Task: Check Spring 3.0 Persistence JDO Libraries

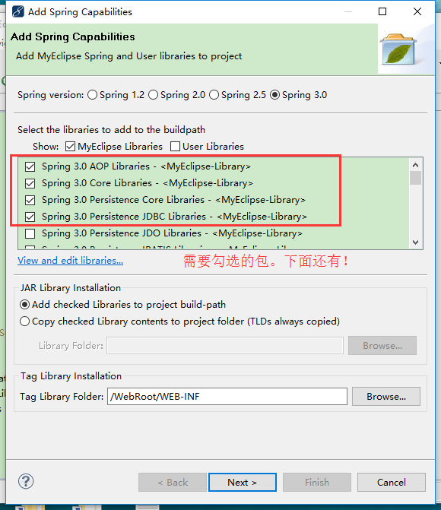Action: pos(30,233)
